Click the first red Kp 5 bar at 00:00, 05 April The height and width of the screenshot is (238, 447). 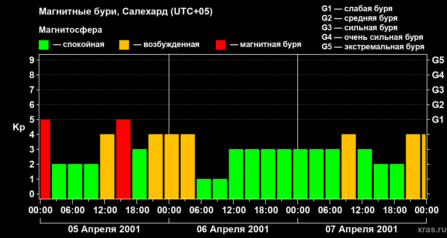[45, 159]
